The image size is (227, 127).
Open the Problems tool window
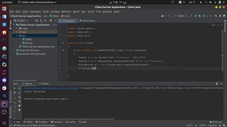(41, 122)
